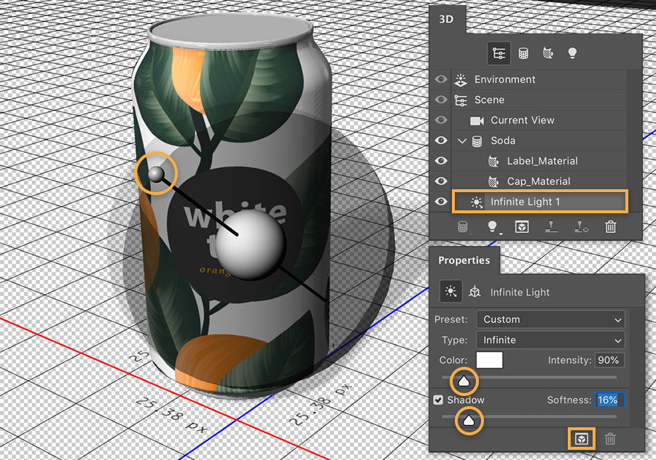Add a new light in the 3D panel
The width and height of the screenshot is (656, 460).
(x=493, y=226)
